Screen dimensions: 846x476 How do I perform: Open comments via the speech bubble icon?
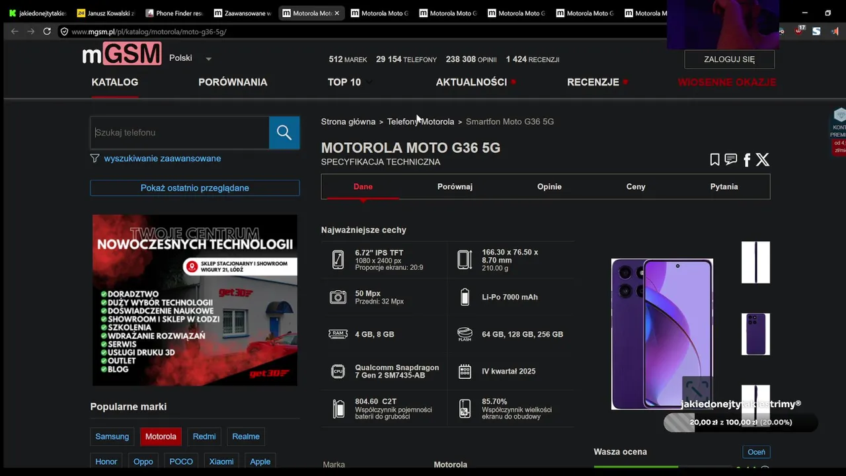[730, 159]
